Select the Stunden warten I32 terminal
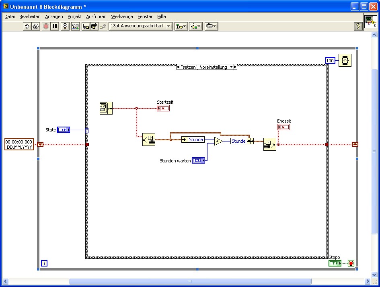 pos(198,160)
